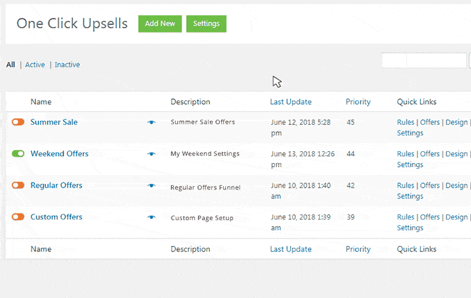Click the eye icon beside Regular Offers
The image size is (471, 298).
click(151, 186)
